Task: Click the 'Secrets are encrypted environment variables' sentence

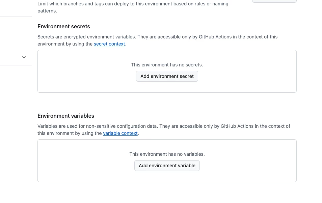Action: click(x=101, y=37)
